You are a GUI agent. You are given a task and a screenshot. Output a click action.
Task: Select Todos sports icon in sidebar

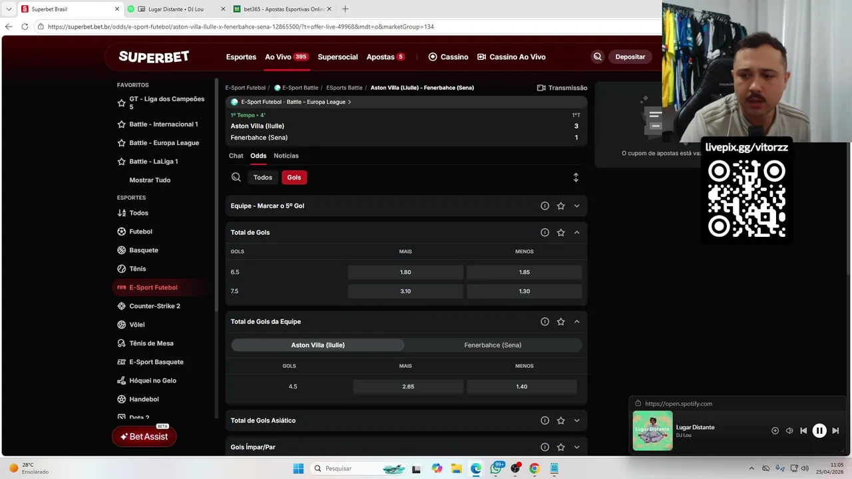coord(121,213)
